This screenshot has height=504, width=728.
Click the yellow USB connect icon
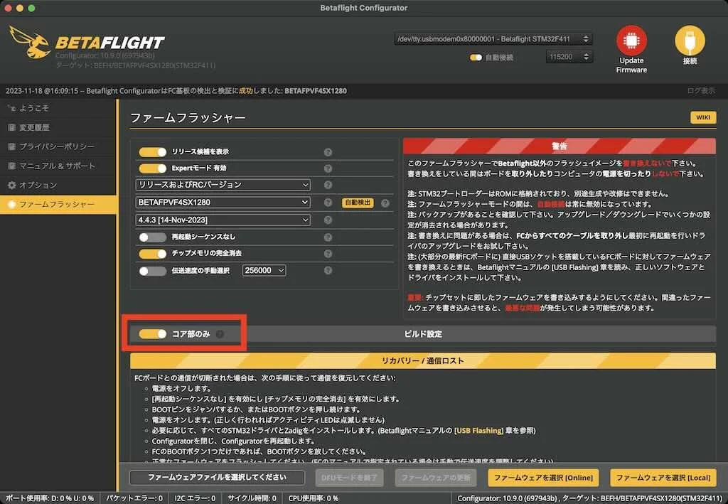690,41
